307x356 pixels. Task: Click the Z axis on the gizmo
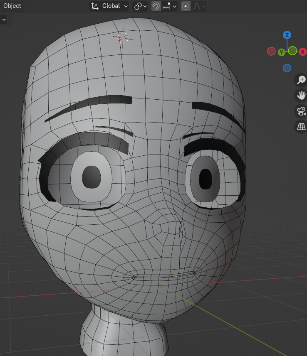(287, 35)
